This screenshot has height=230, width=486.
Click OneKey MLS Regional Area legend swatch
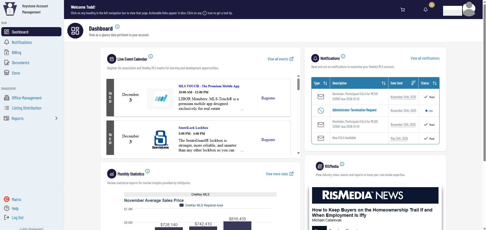point(182,205)
